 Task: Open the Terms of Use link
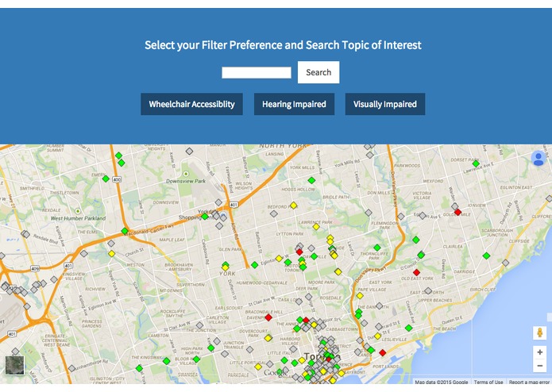pyautogui.click(x=488, y=382)
